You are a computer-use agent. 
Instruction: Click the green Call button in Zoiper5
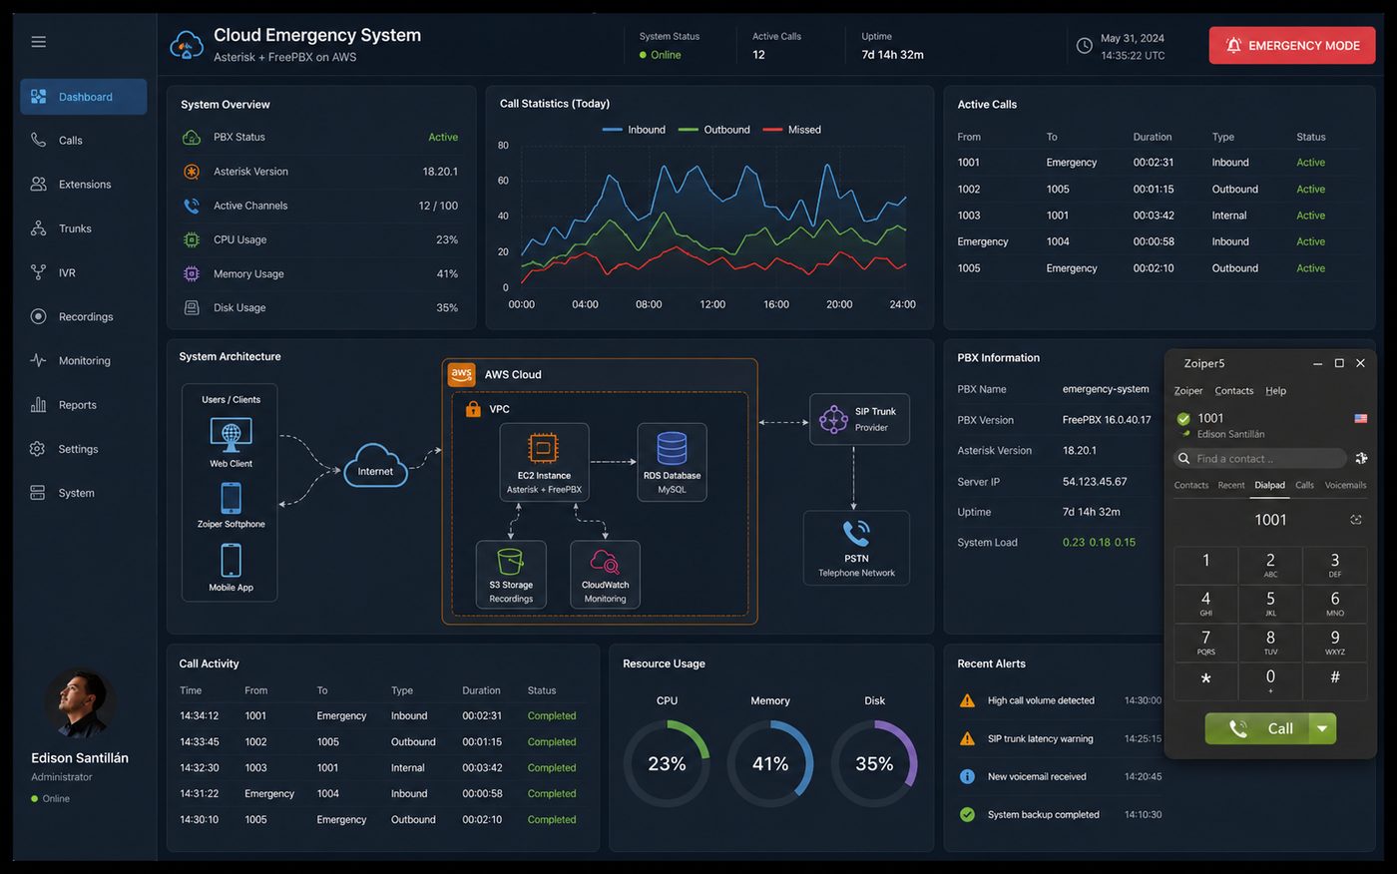(x=1259, y=728)
